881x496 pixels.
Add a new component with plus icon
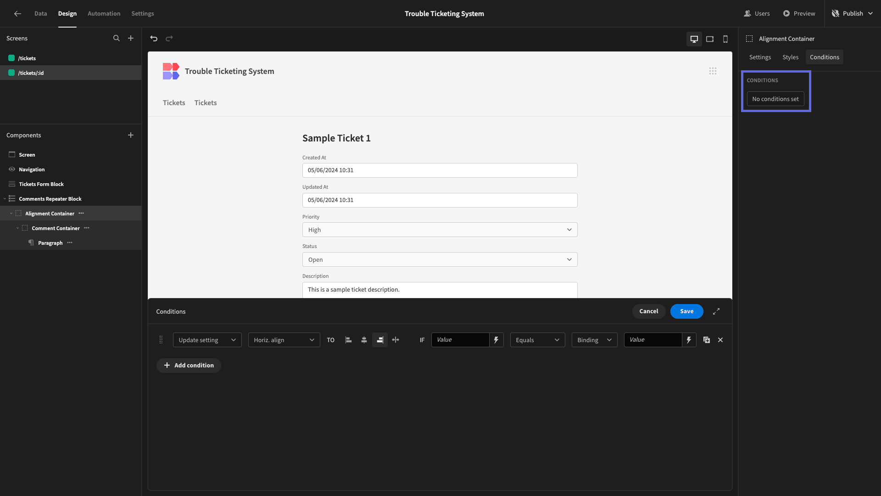coord(131,135)
